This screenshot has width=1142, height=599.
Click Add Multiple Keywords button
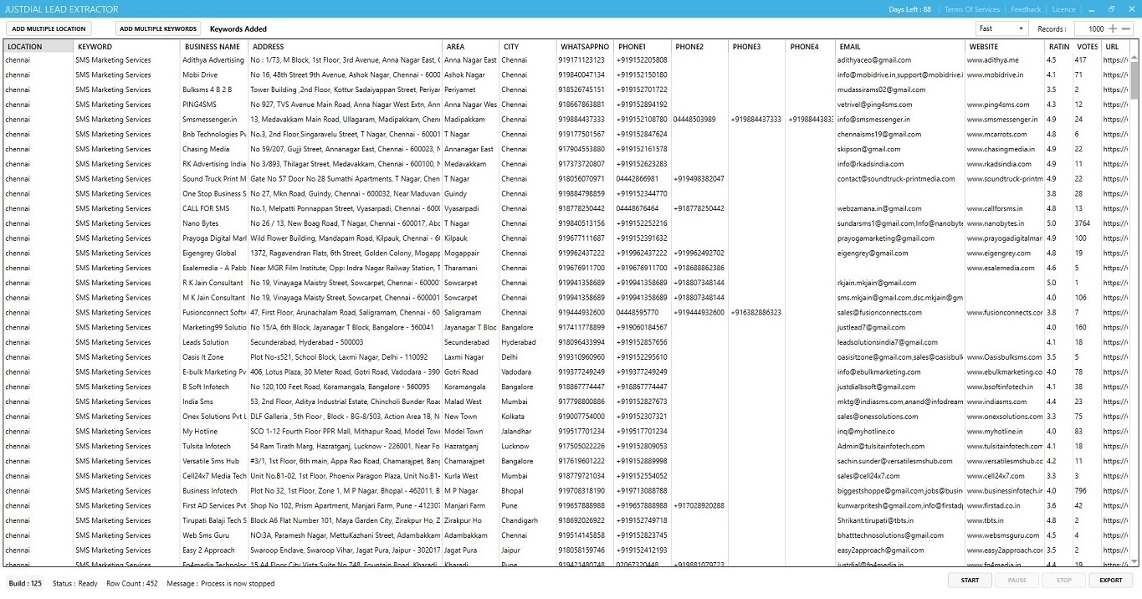point(158,28)
